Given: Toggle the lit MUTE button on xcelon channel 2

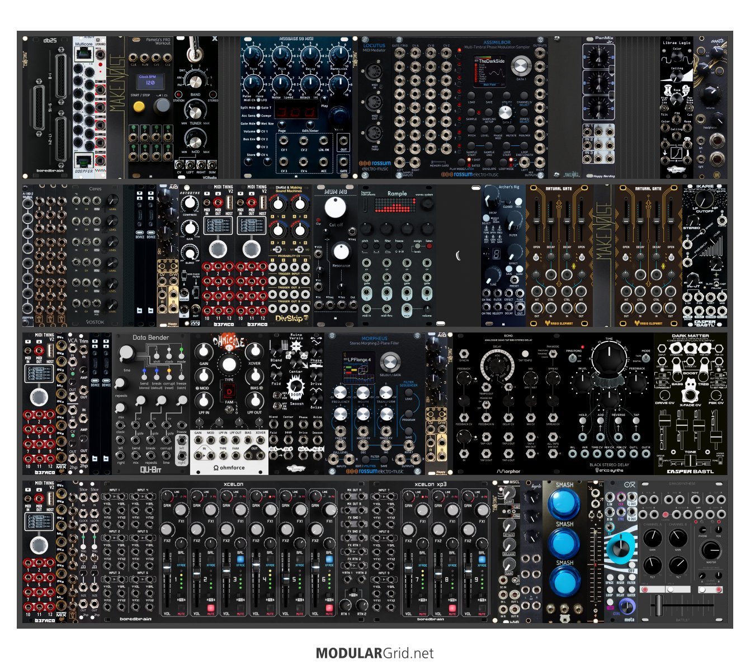Looking at the screenshot, I should pos(211,608).
